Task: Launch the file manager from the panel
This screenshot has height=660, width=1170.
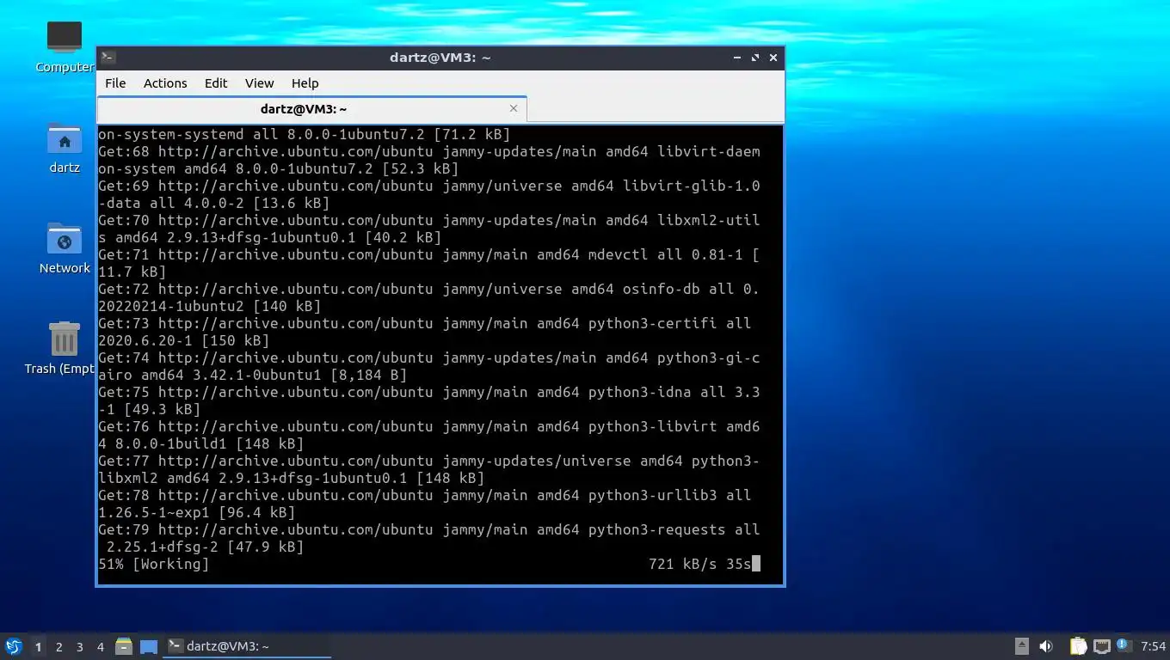Action: click(x=124, y=646)
